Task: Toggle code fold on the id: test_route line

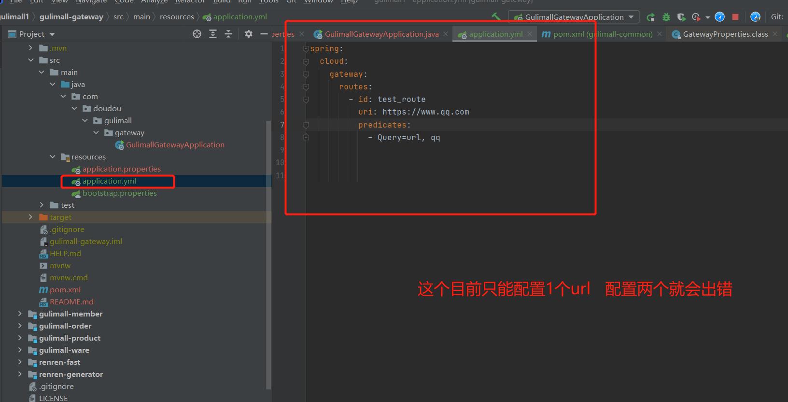Action: point(306,99)
